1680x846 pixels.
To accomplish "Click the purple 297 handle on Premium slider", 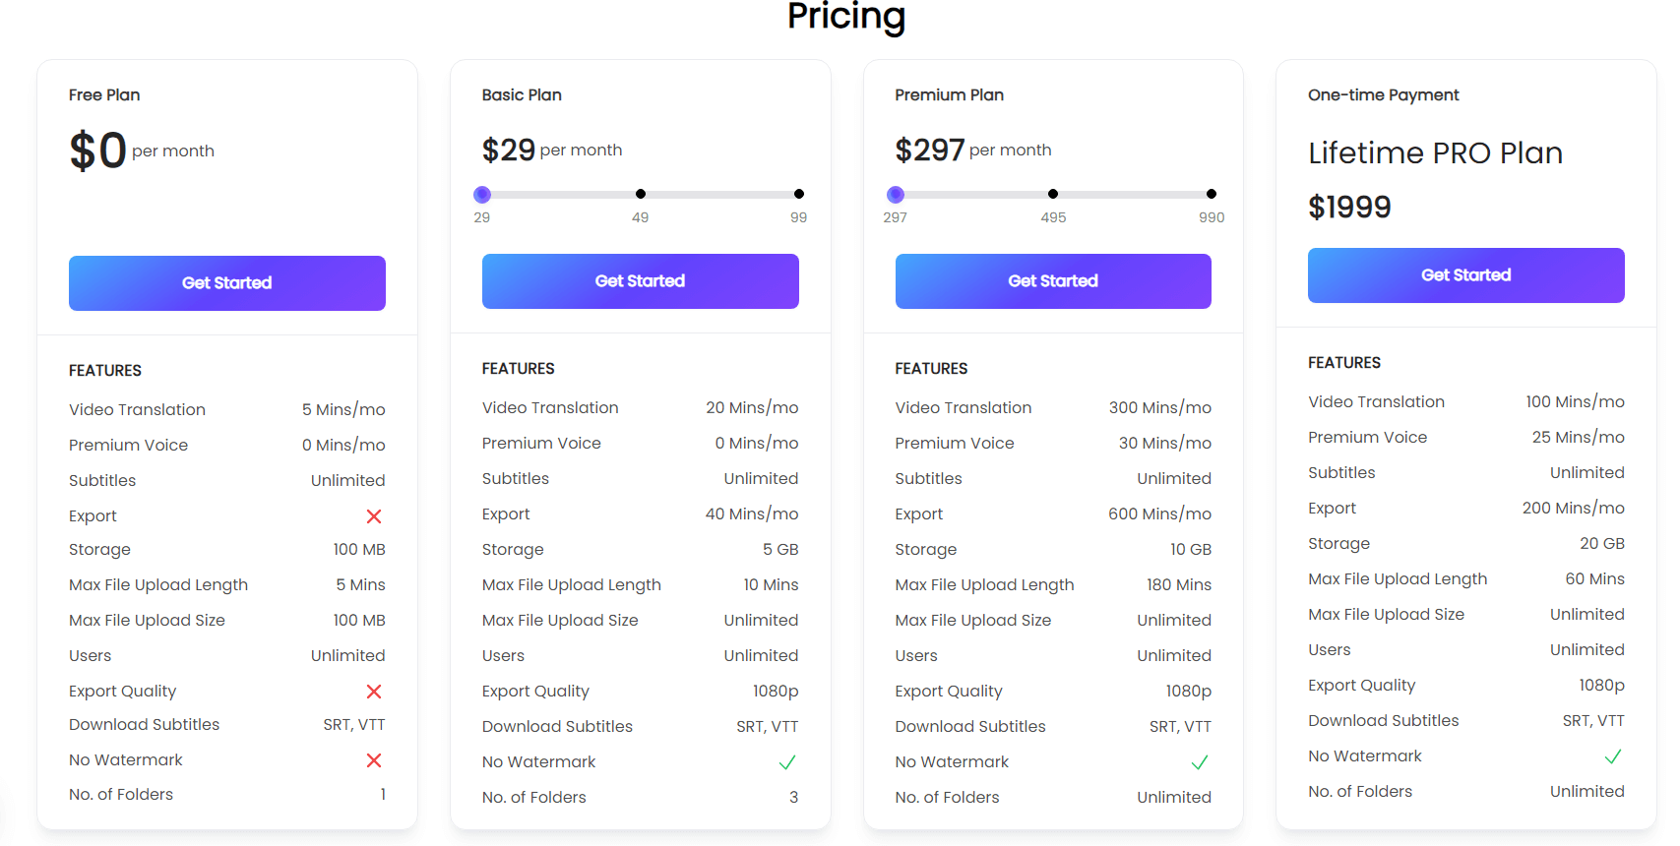I will [x=896, y=195].
